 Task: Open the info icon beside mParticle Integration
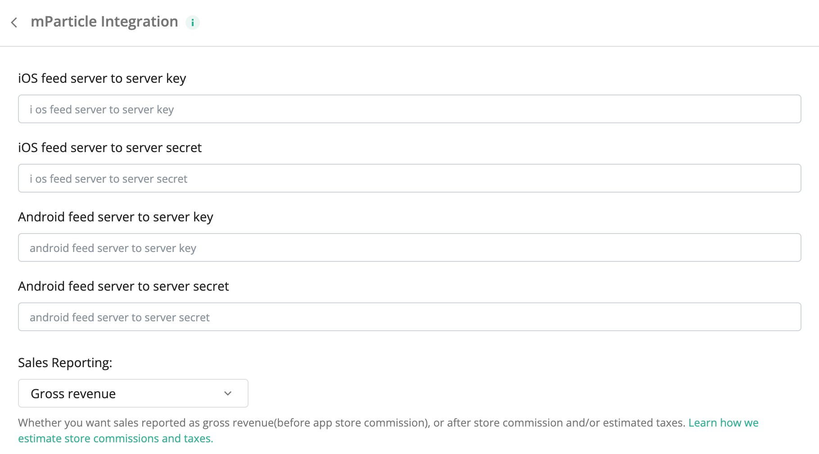[193, 22]
